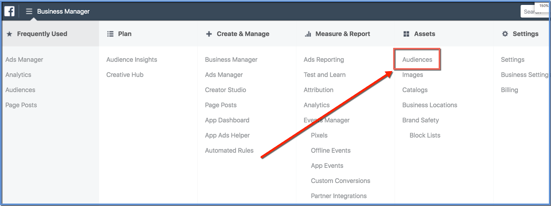Open Ads Manager under Frequently Used
This screenshot has height=206, width=551.
tap(24, 59)
